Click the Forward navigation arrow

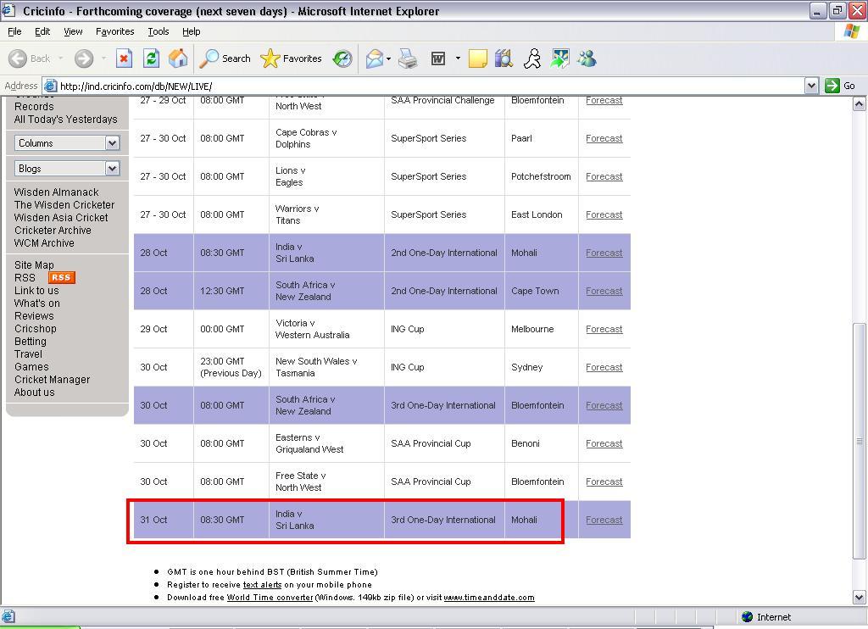click(x=84, y=58)
